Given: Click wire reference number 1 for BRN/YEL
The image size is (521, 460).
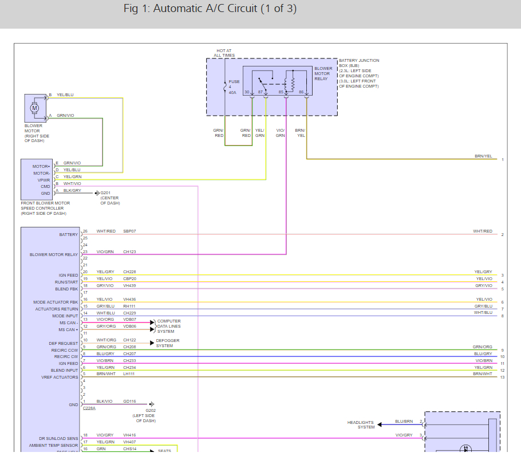Looking at the screenshot, I should click(x=502, y=159).
